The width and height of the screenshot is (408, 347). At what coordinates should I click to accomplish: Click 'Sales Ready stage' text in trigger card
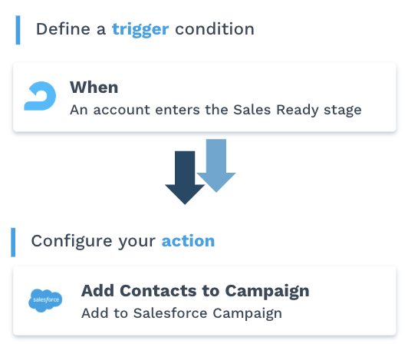coord(298,110)
